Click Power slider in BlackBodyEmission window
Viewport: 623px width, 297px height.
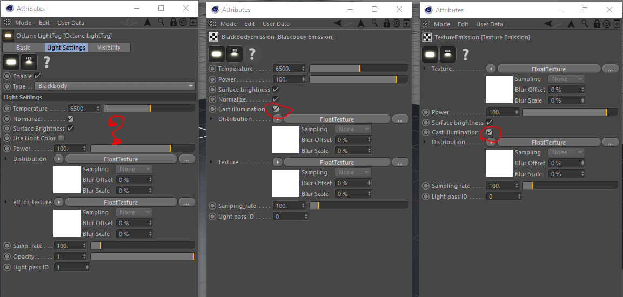[x=359, y=79]
